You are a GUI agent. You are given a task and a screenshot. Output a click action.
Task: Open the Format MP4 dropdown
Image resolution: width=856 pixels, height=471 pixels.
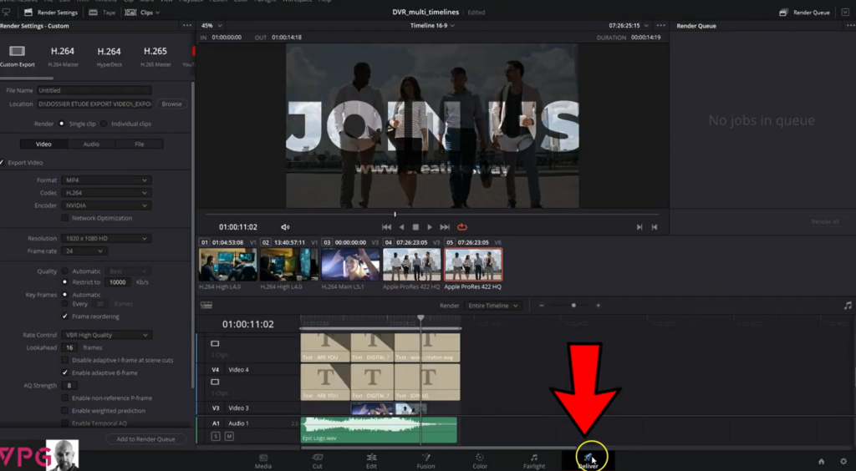tap(105, 180)
